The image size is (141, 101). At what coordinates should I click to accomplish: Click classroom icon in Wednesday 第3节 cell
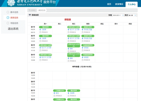click(68, 51)
